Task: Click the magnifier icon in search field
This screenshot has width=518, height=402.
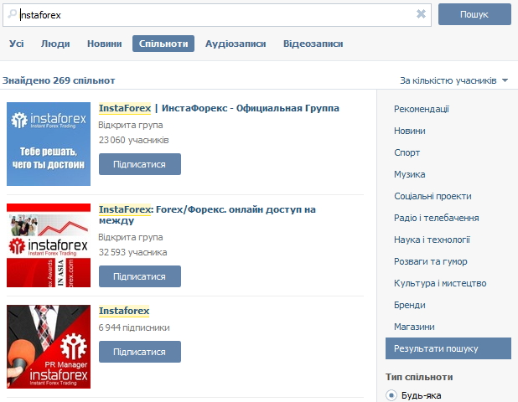Action: coord(12,14)
